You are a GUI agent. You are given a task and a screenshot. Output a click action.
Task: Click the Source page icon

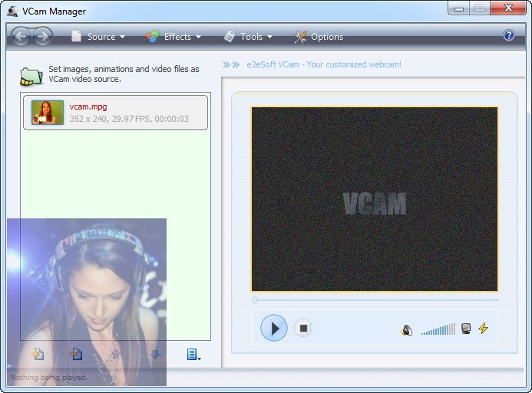pyautogui.click(x=76, y=36)
